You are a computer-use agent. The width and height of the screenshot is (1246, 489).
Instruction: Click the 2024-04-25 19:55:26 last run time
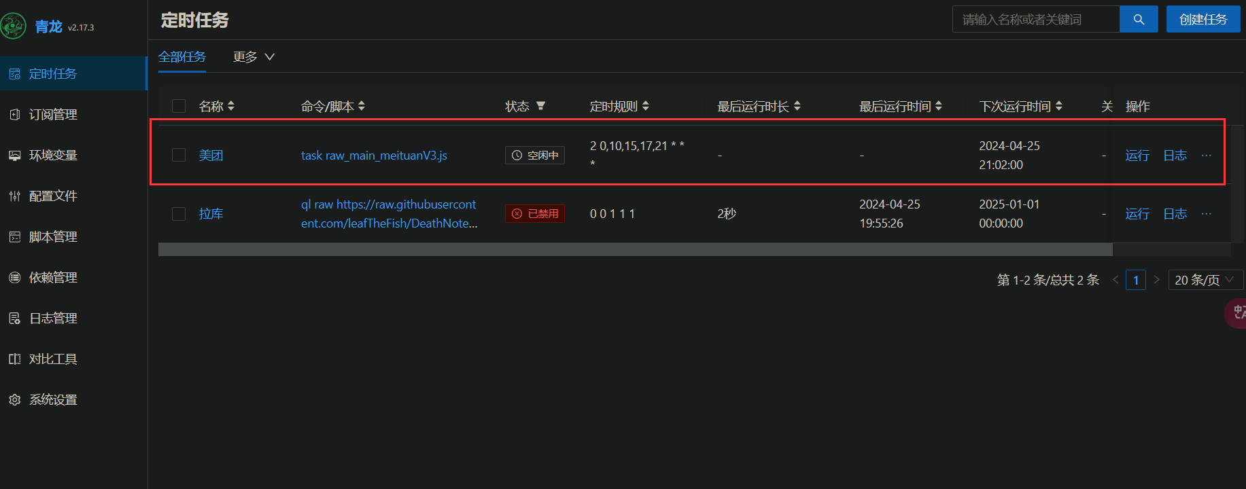890,214
